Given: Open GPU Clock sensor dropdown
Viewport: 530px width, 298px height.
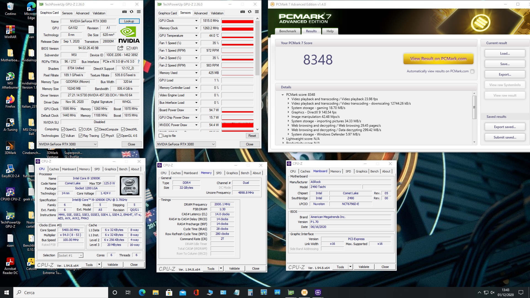Looking at the screenshot, I should 196,21.
